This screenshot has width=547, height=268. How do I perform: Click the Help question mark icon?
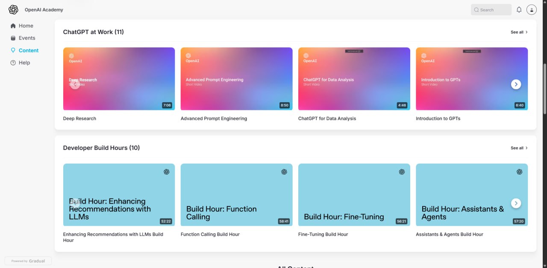point(13,63)
